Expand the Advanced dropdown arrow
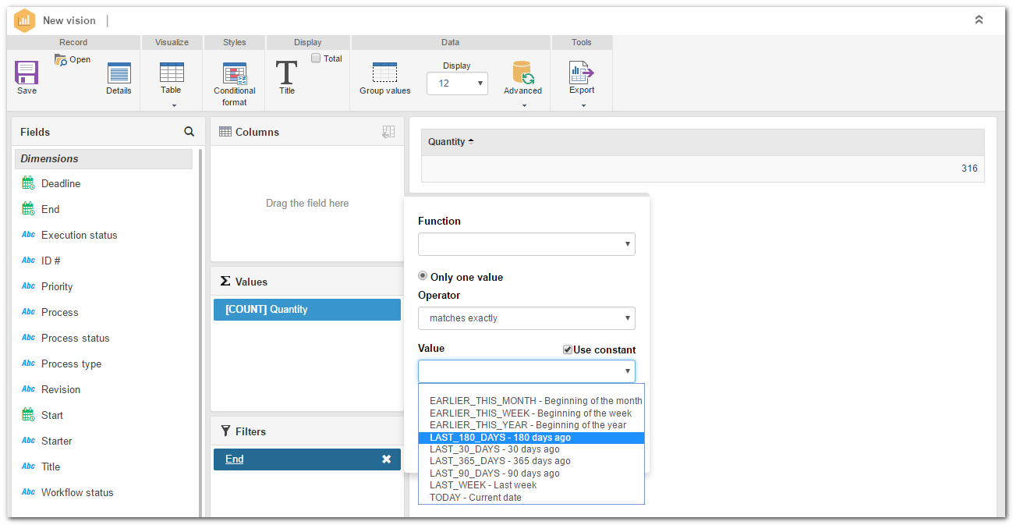 [524, 105]
